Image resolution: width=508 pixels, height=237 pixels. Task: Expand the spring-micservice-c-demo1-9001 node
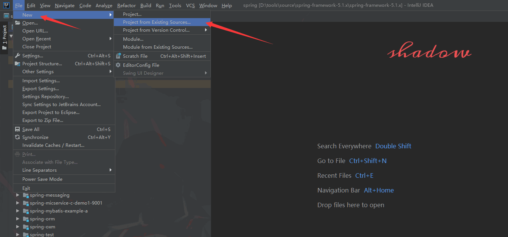coord(17,203)
